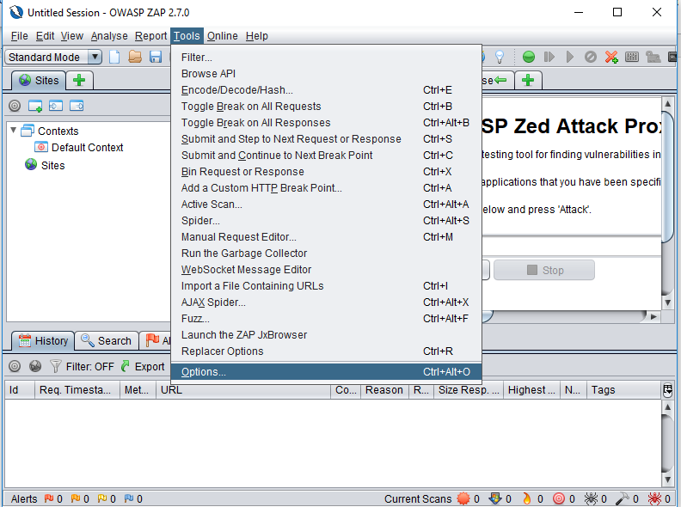Screen dimensions: 681x507
Task: Open the Standard Mode dropdown
Action: (x=53, y=57)
